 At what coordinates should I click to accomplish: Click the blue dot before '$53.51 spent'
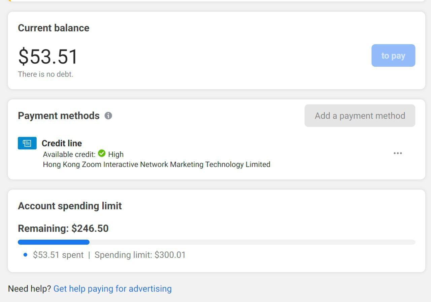coord(25,255)
